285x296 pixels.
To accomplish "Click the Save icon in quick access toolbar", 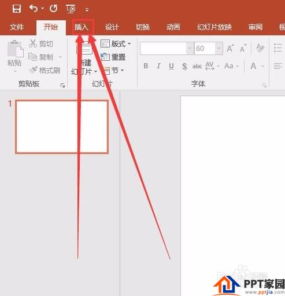I will point(17,9).
